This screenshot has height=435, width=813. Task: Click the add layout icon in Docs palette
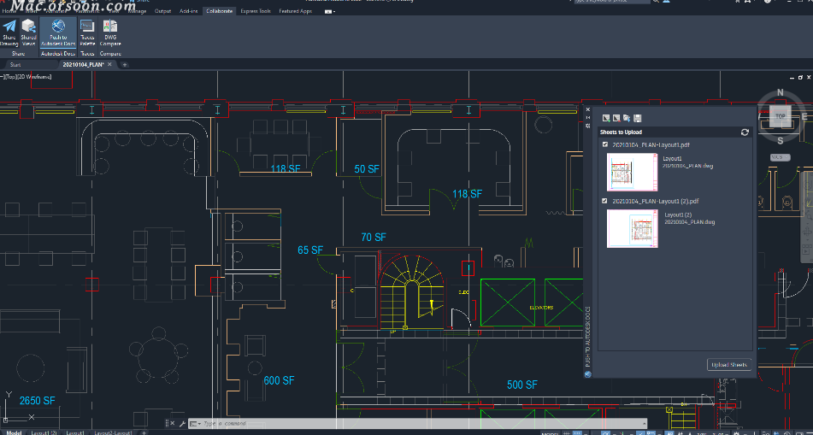click(605, 118)
